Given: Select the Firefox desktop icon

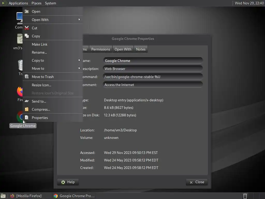Looking at the screenshot, I should pos(20,91).
